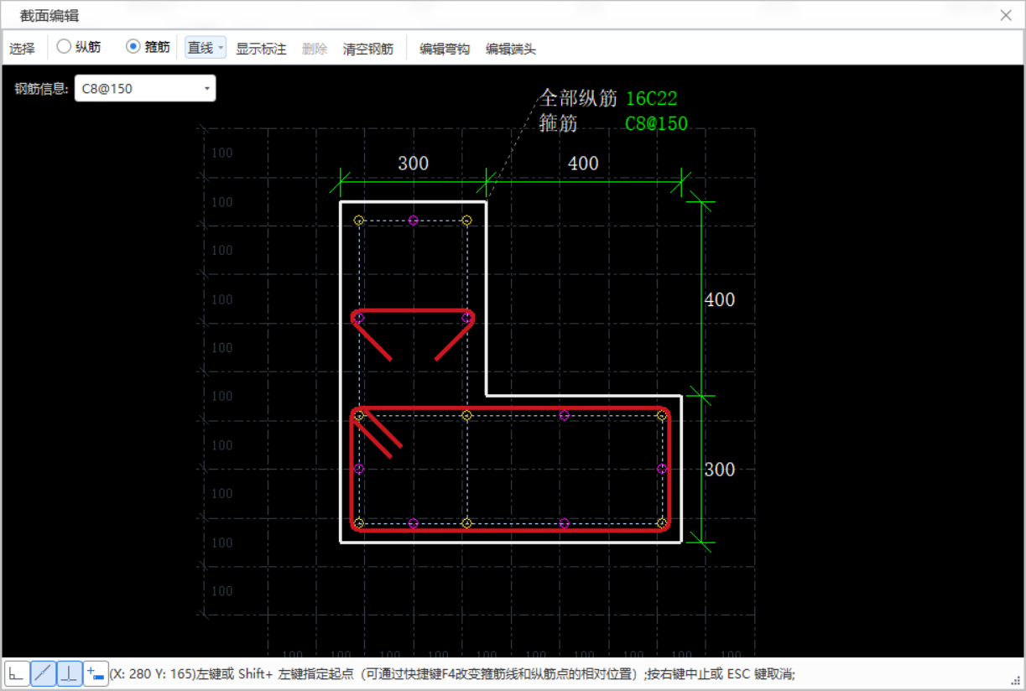Click the 全部纵筋 annotation text
1026x691 pixels.
pyautogui.click(x=578, y=98)
